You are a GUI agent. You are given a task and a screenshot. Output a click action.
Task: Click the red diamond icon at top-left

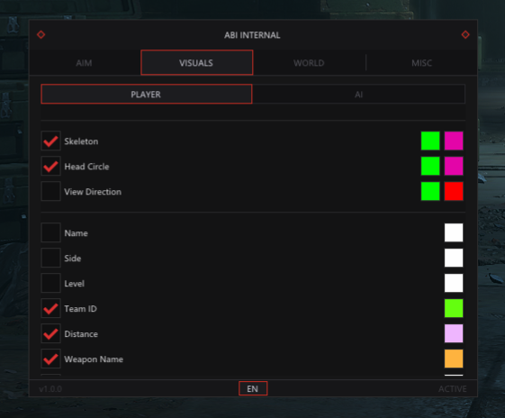41,34
